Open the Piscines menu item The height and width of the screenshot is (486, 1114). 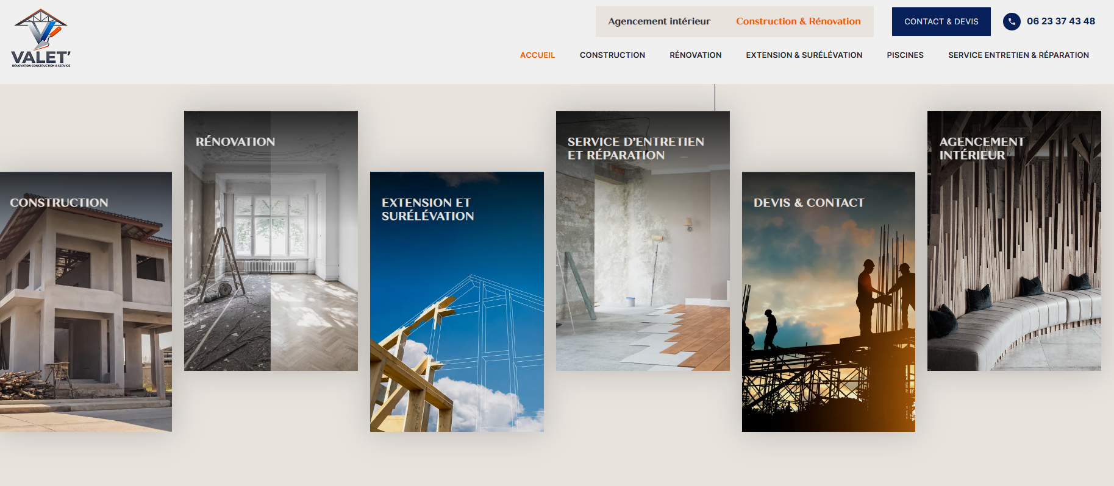point(905,55)
